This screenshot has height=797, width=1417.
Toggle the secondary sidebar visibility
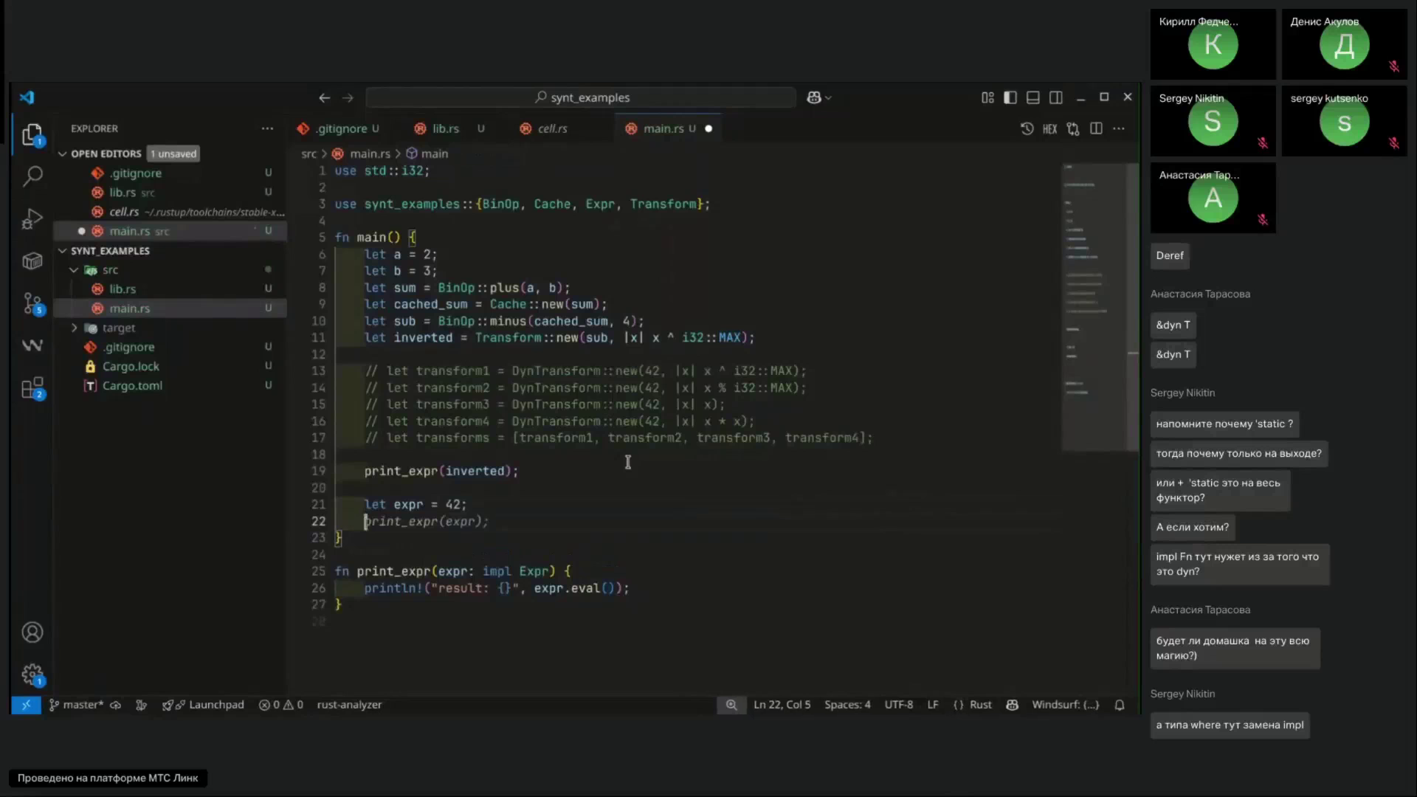click(1056, 97)
